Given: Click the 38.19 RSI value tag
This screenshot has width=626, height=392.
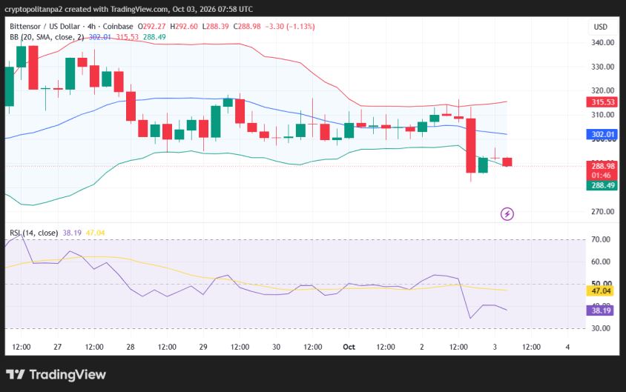Looking at the screenshot, I should tap(600, 310).
